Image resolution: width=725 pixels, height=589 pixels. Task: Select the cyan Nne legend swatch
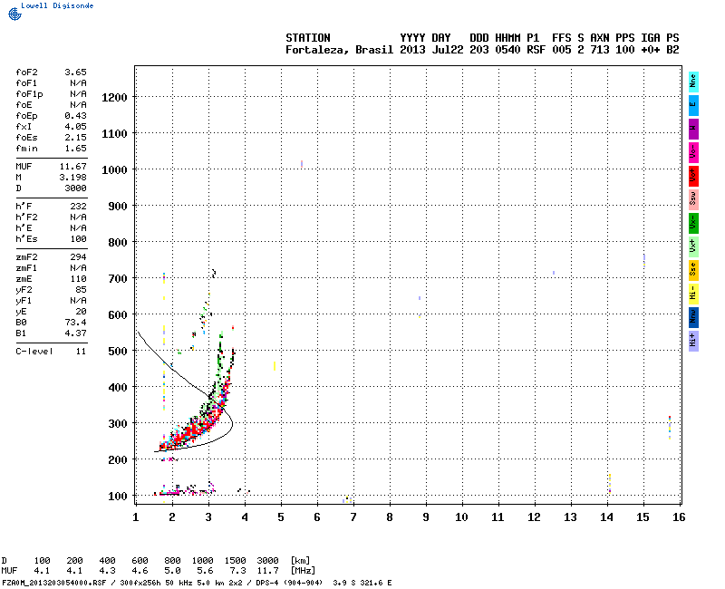[x=693, y=82]
